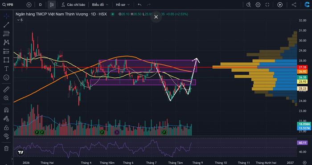Click the 32.00 price axis label

[302, 20]
